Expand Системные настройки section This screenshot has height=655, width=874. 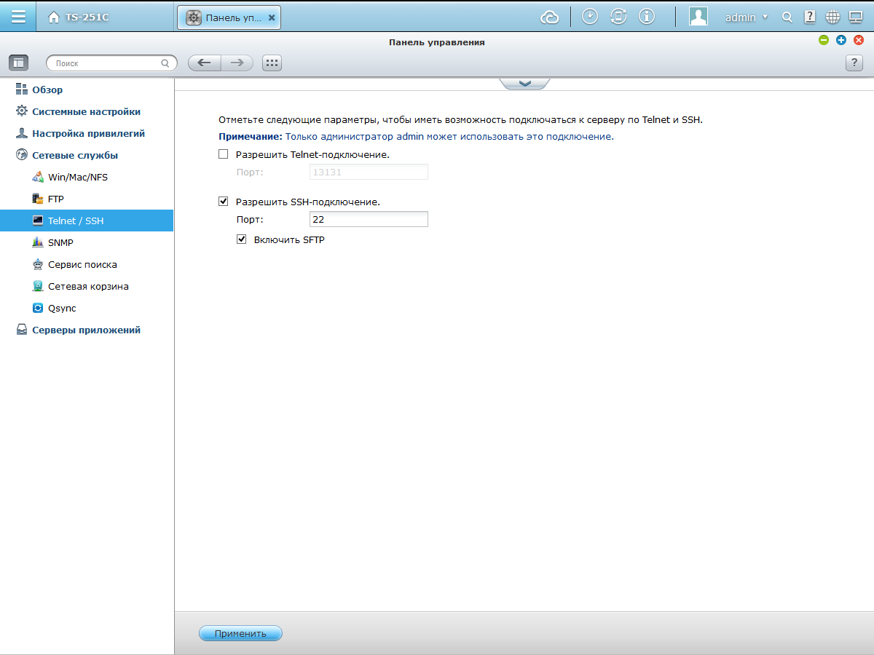(x=87, y=111)
